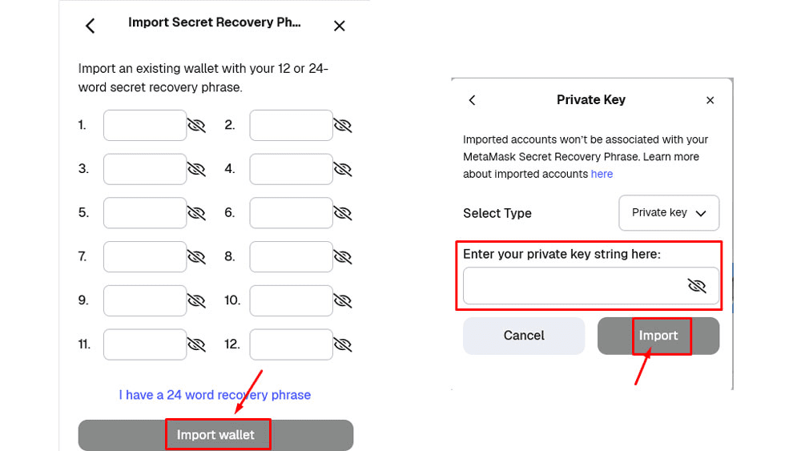
Task: Select the word 10 input box
Action: click(291, 300)
